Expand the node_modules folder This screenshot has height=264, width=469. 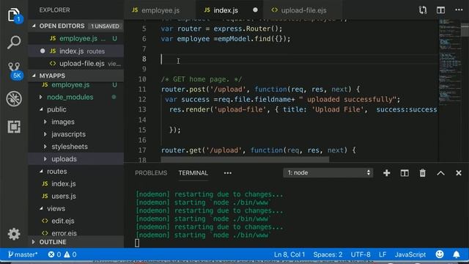click(x=76, y=97)
